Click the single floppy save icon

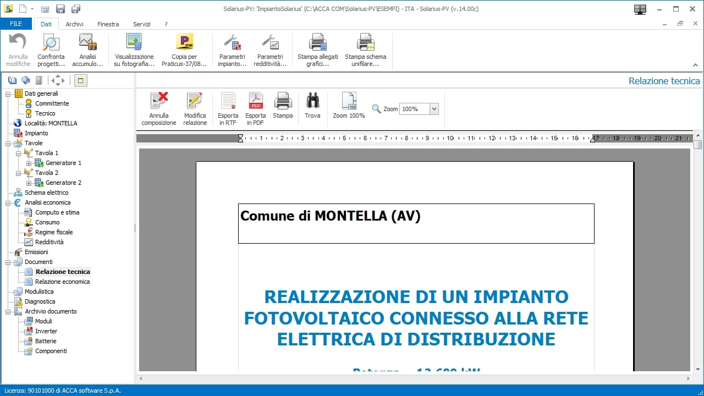click(61, 9)
